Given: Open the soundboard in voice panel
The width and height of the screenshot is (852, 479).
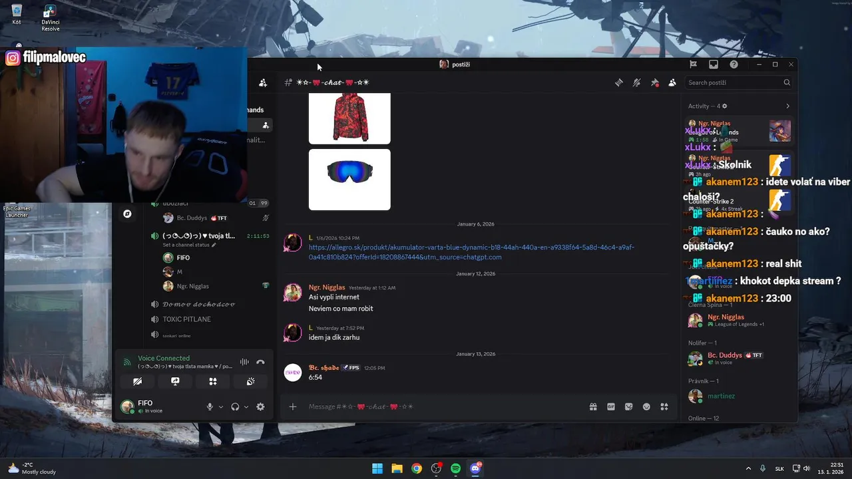Looking at the screenshot, I should coord(251,381).
